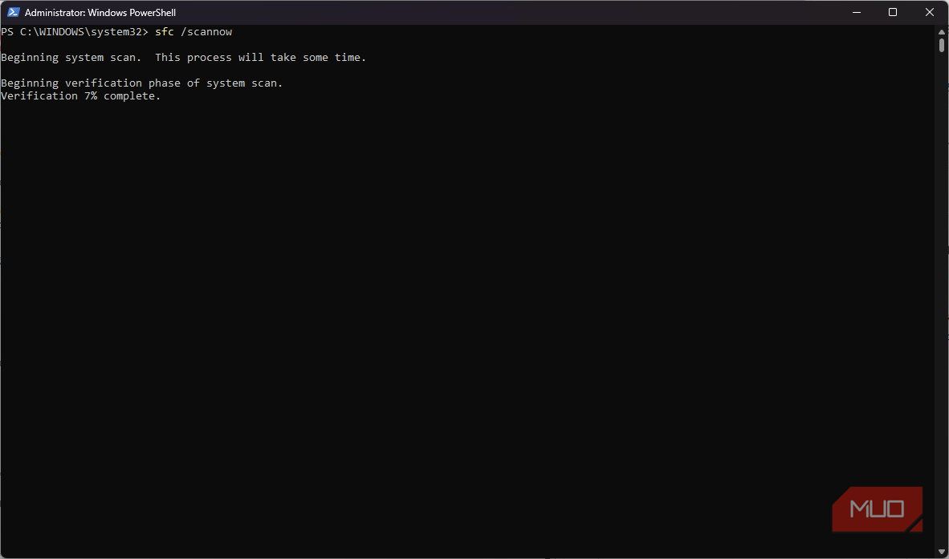949x559 pixels.
Task: Click the 'sfc /scannow' command text
Action: 193,31
